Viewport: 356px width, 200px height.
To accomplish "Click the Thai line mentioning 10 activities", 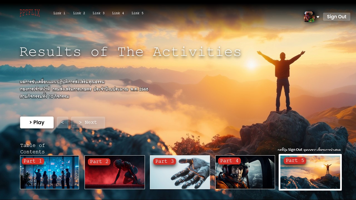I will point(44,96).
